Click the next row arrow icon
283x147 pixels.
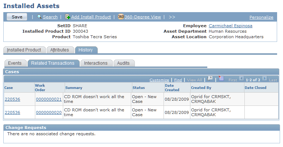(x=264, y=78)
